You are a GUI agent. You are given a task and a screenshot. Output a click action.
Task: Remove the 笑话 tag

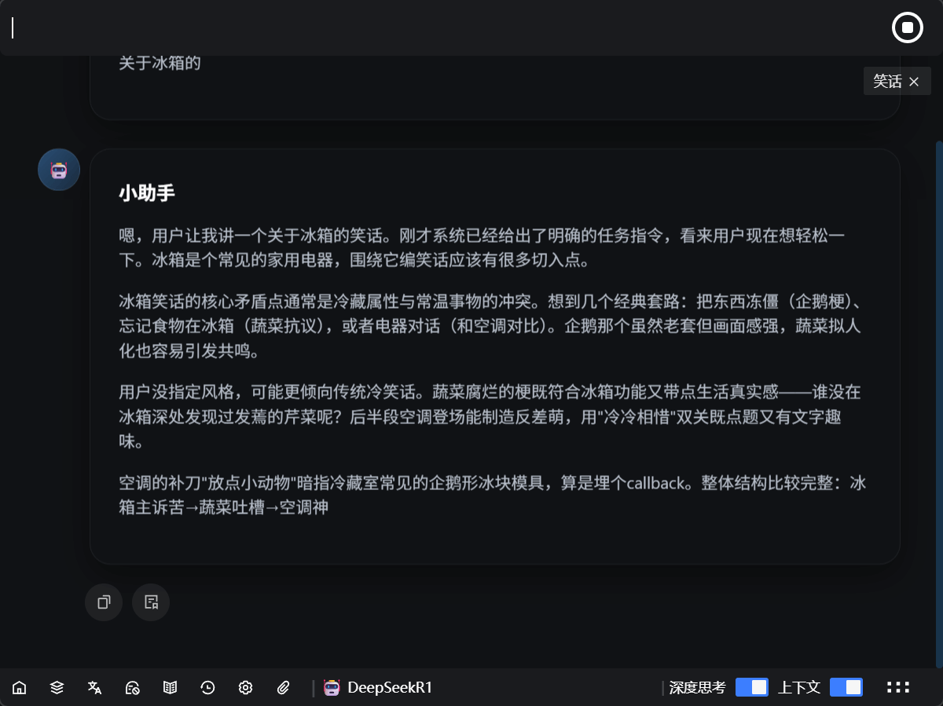[x=913, y=82]
